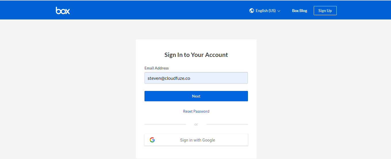Screen dimensions: 391x159
Task: Focus the Email Address input field
Action: tap(196, 78)
